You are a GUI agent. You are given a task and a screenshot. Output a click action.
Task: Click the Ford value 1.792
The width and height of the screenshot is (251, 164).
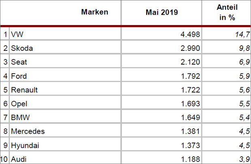click(190, 76)
